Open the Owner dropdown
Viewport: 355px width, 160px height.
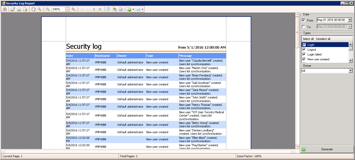tap(351, 71)
